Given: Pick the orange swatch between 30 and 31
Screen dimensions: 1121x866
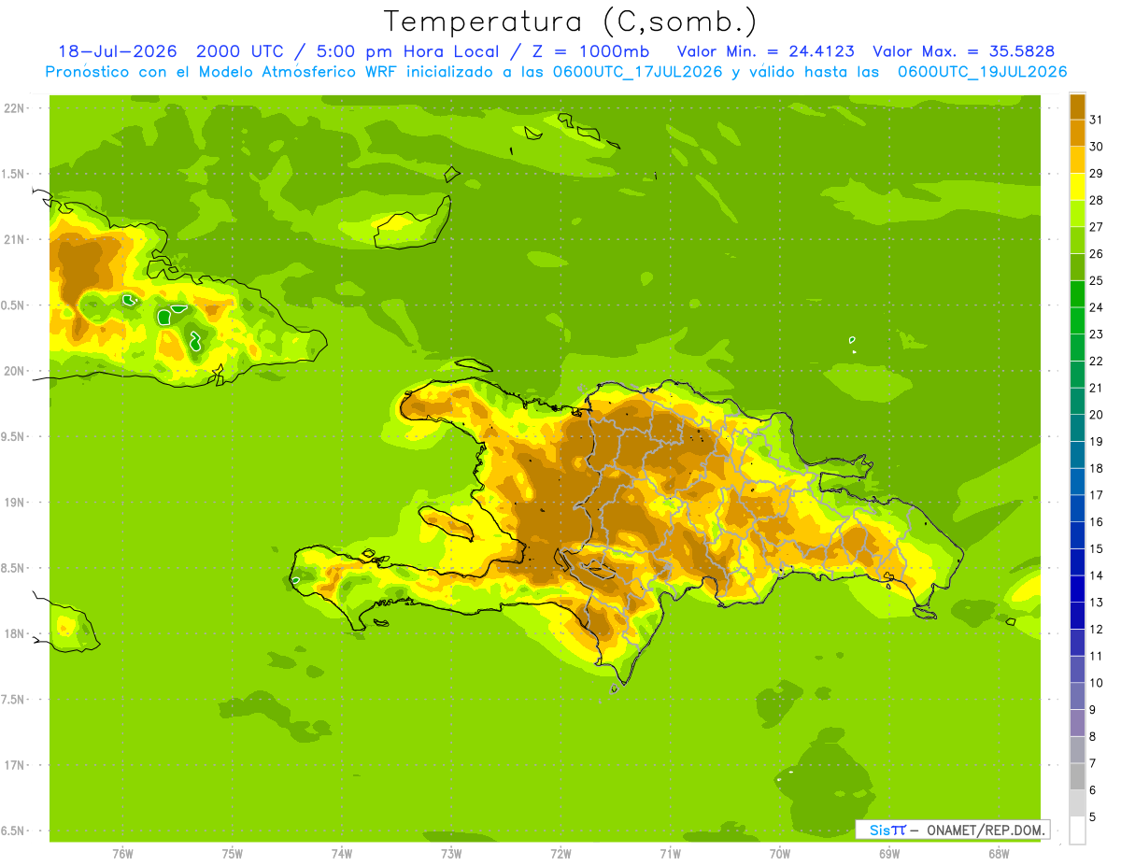Looking at the screenshot, I should pos(1077,133).
